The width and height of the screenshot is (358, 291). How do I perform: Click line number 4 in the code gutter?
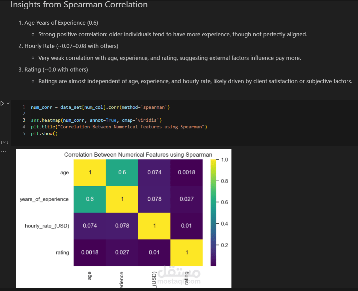[24, 127]
